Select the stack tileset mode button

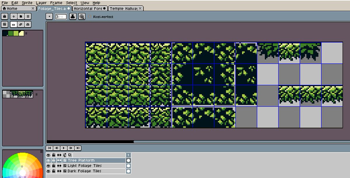coord(28,24)
